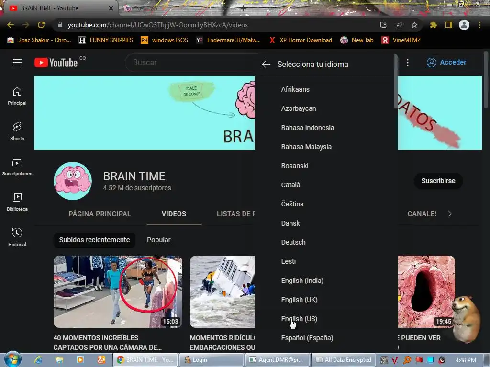This screenshot has width=490, height=367.
Task: Click the YouTube logo
Action: (56, 63)
